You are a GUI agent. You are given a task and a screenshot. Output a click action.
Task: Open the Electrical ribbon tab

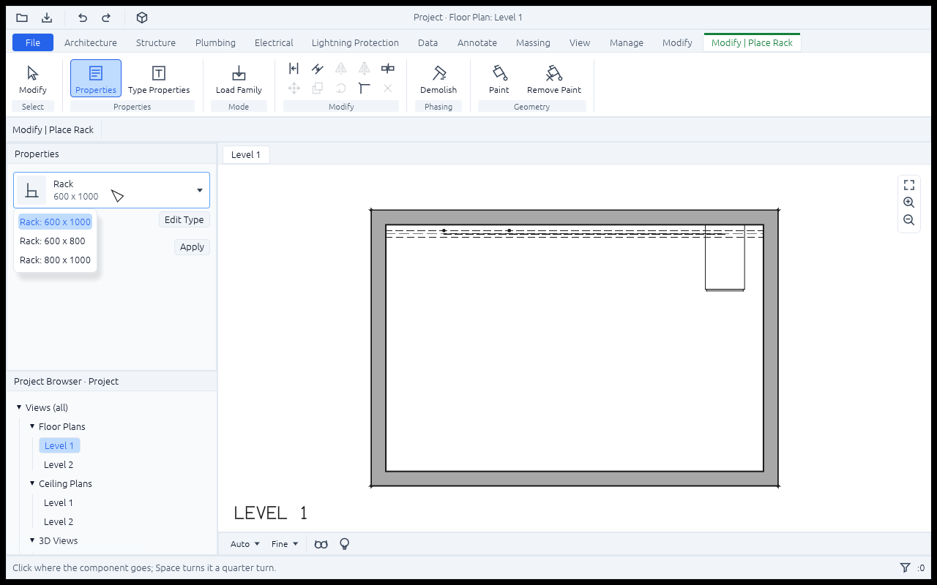[274, 42]
